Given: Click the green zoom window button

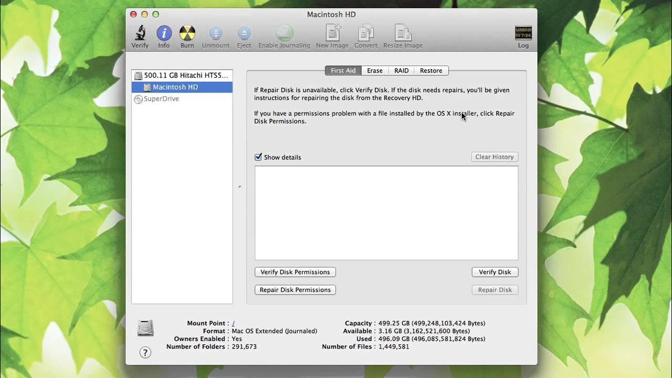Looking at the screenshot, I should pos(156,15).
